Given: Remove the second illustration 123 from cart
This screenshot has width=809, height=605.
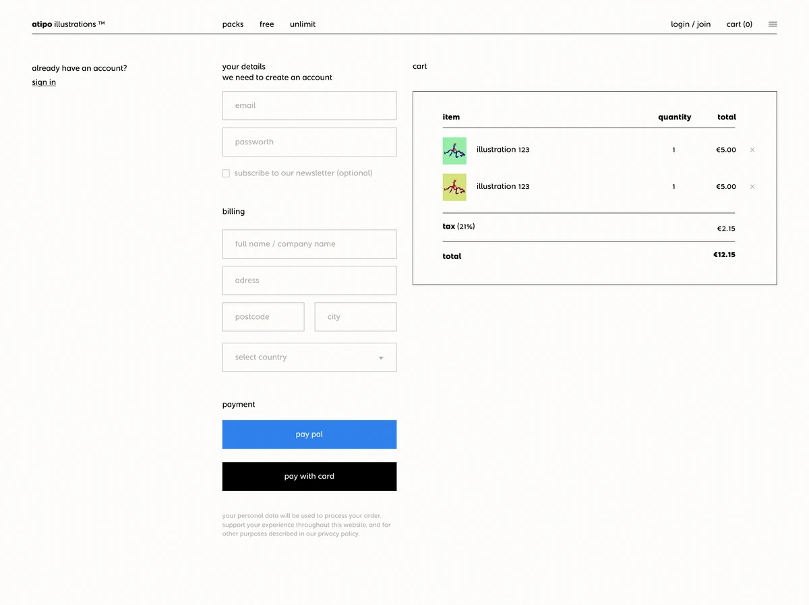Looking at the screenshot, I should (752, 187).
